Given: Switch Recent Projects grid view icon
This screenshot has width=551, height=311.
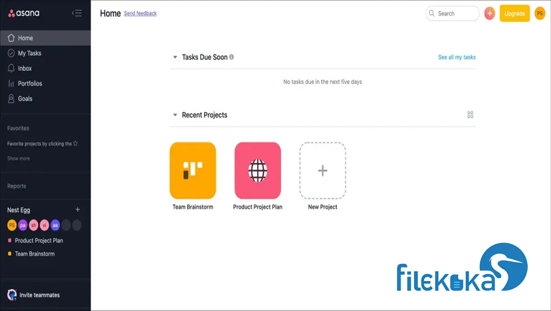Looking at the screenshot, I should point(470,115).
